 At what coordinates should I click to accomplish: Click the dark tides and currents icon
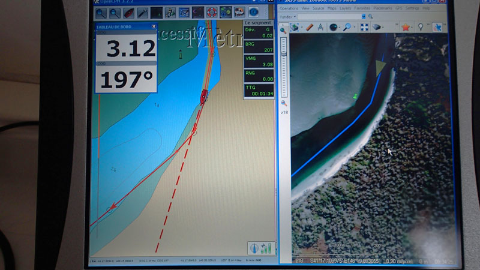[198, 13]
